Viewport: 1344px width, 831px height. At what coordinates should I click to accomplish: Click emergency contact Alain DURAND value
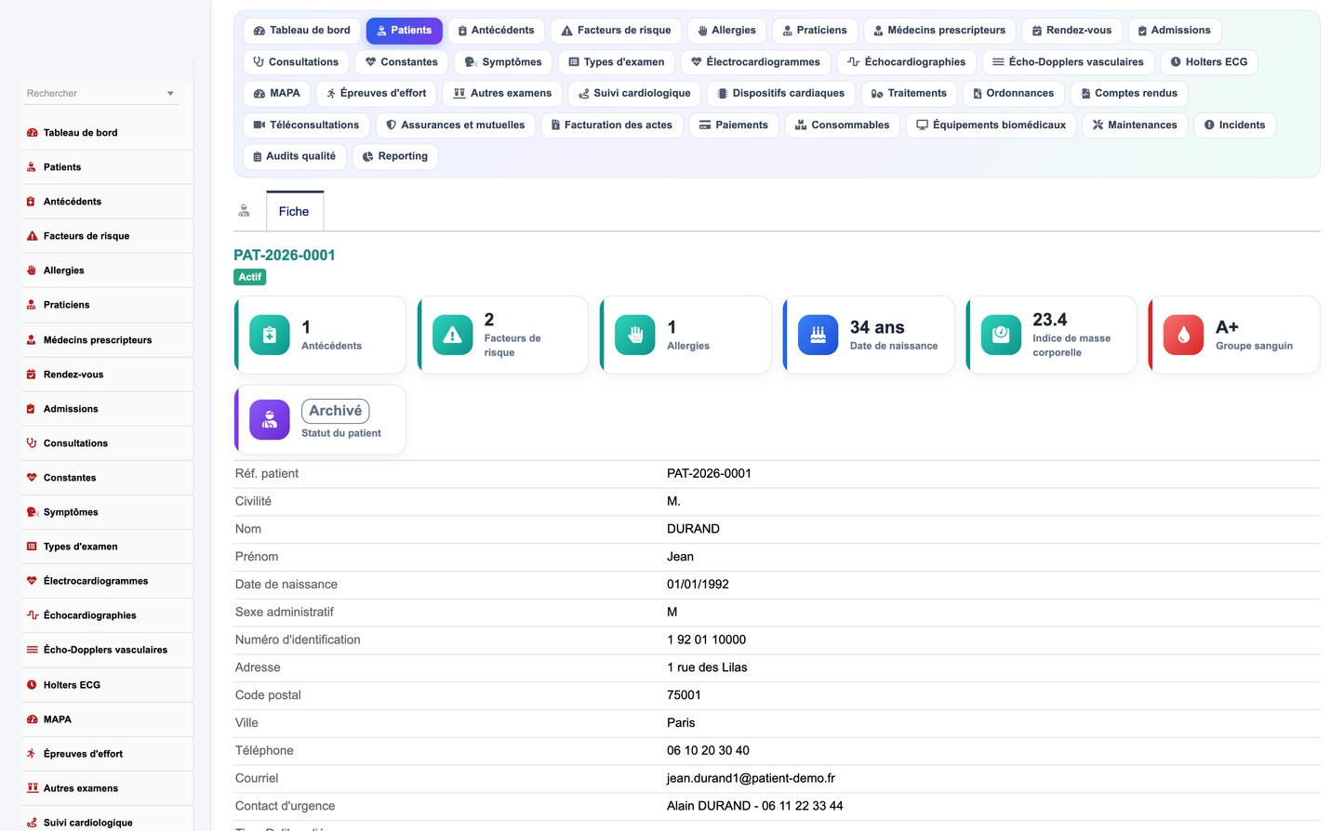click(754, 806)
